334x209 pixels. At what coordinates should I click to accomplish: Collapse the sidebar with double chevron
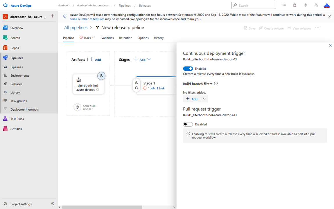[x=53, y=204]
